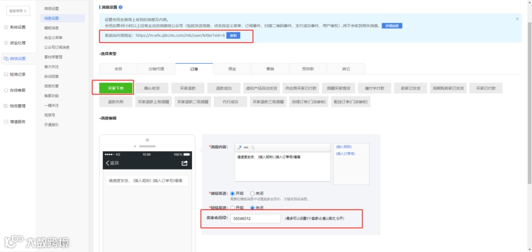This screenshot has height=252, width=532.
Task: Open 公众号订阅消息 in the submenu
Action: pyautogui.click(x=57, y=47)
